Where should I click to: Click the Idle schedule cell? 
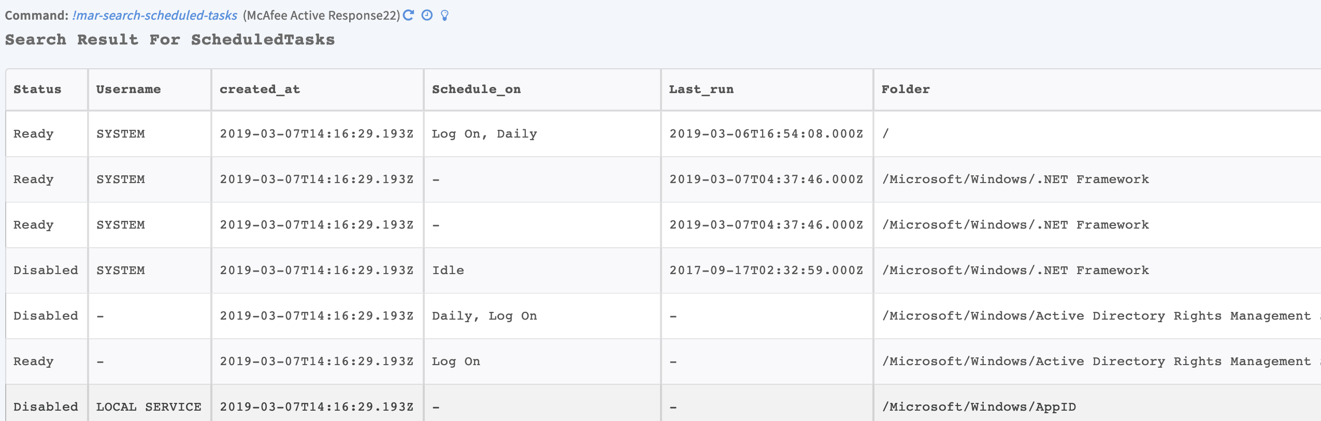click(448, 270)
